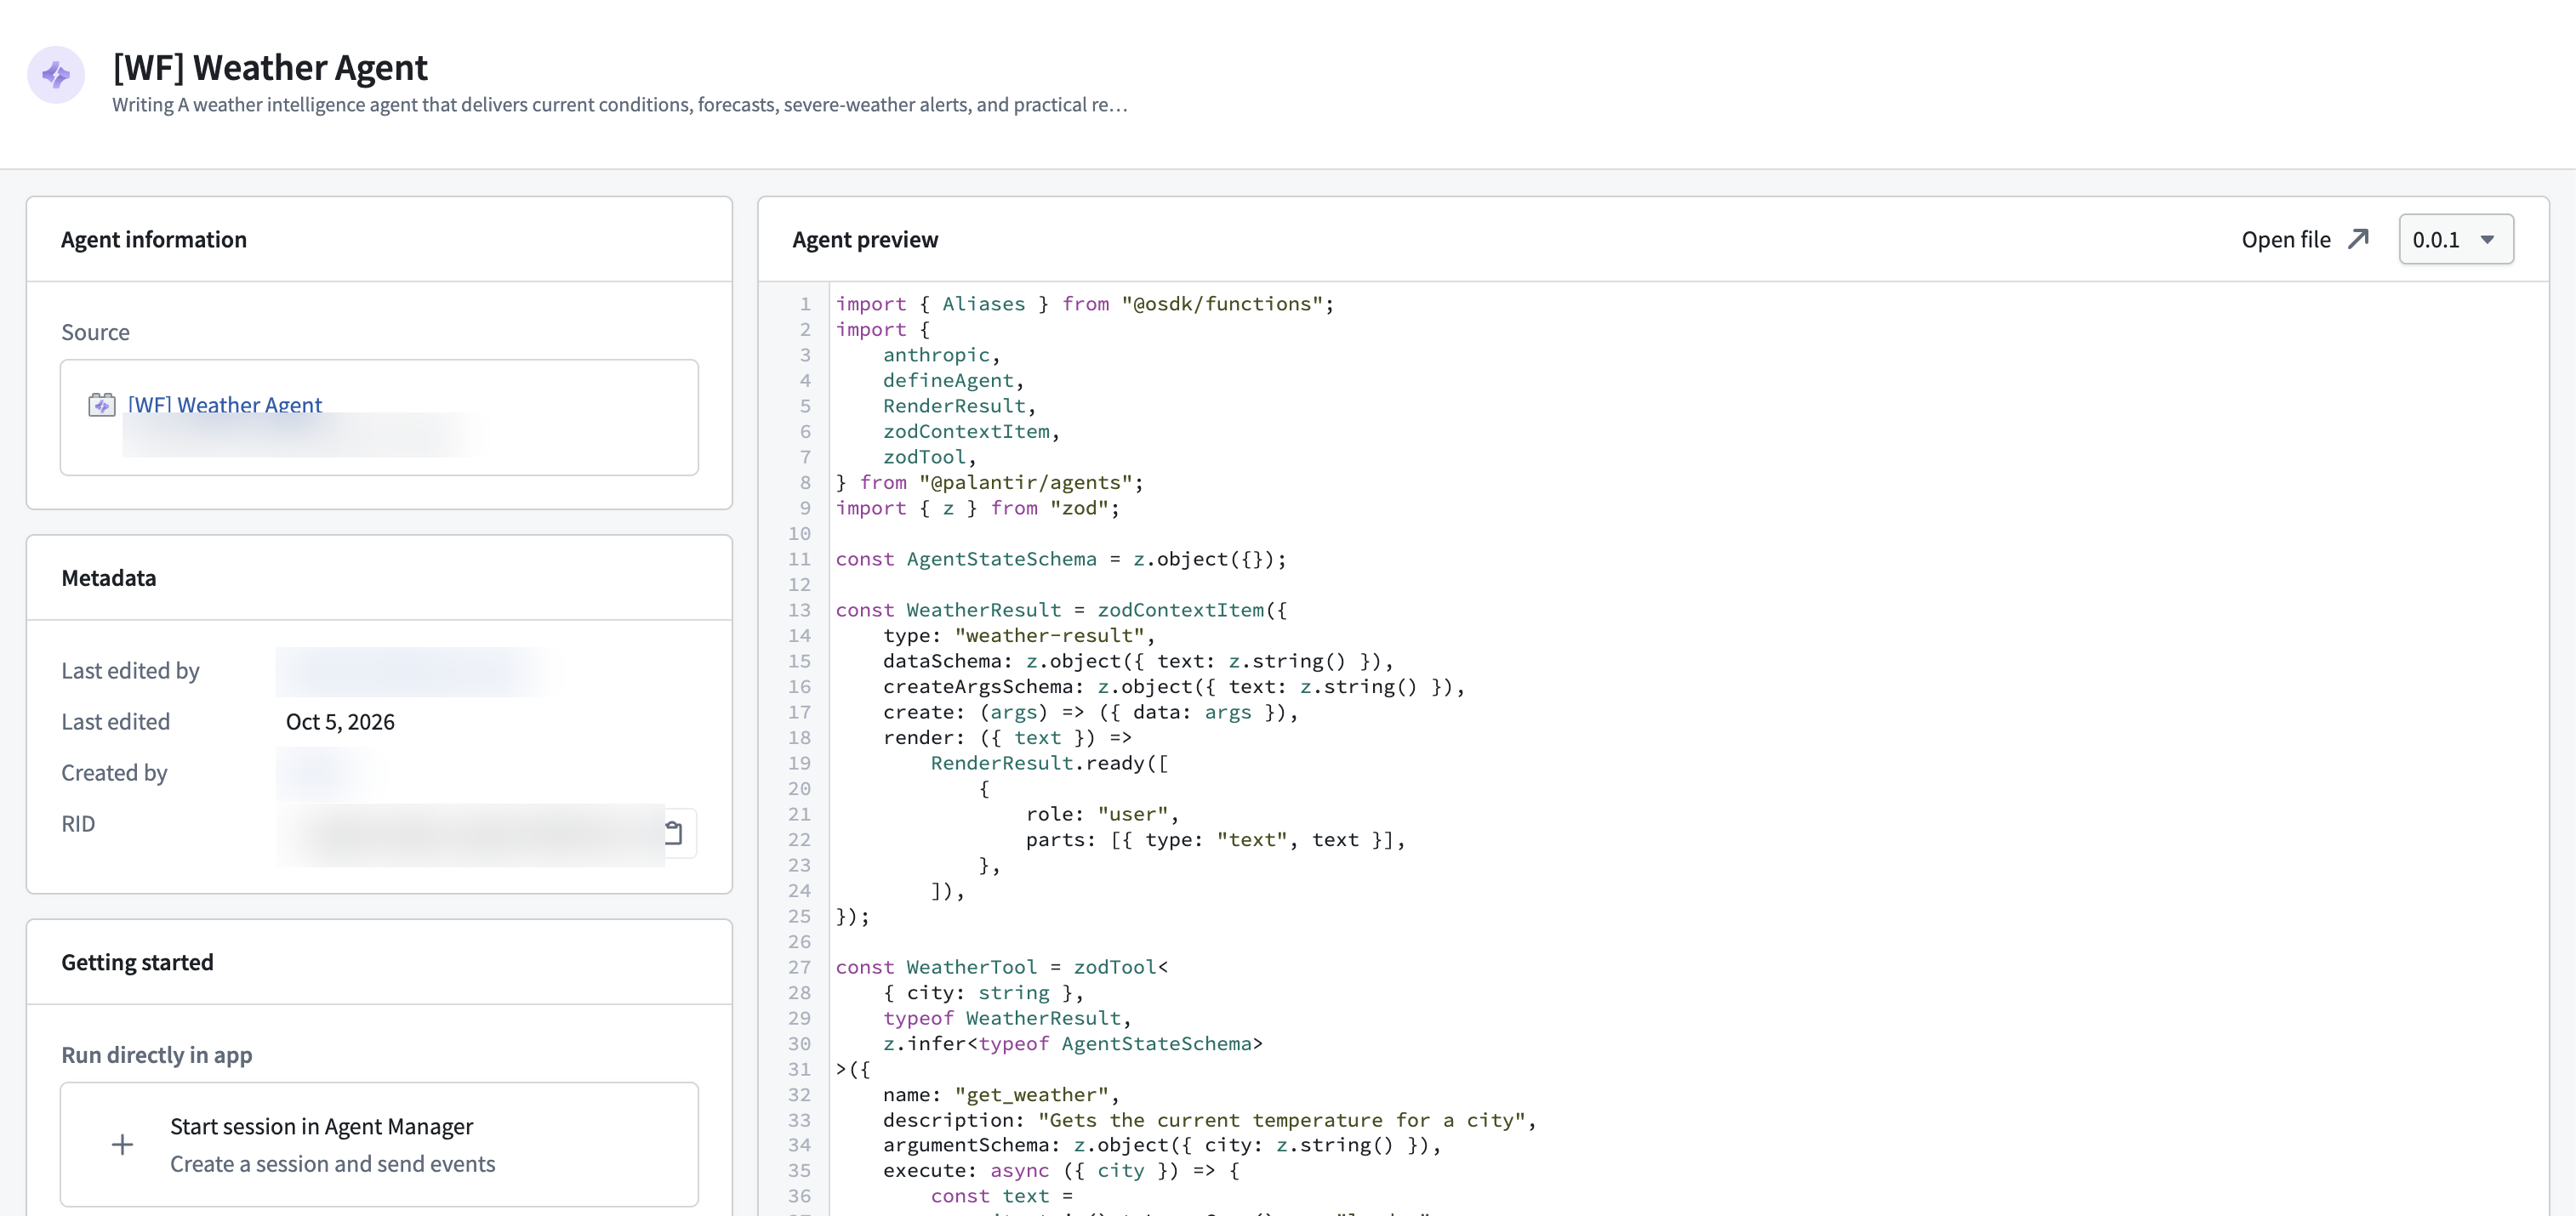Click the agent file icon in Source
Screen dimensions: 2576x1216
(102, 405)
